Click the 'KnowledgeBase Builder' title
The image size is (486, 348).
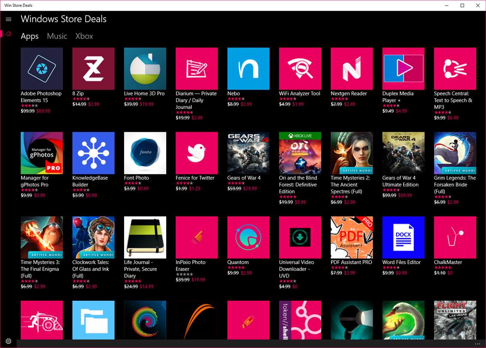[x=90, y=181]
